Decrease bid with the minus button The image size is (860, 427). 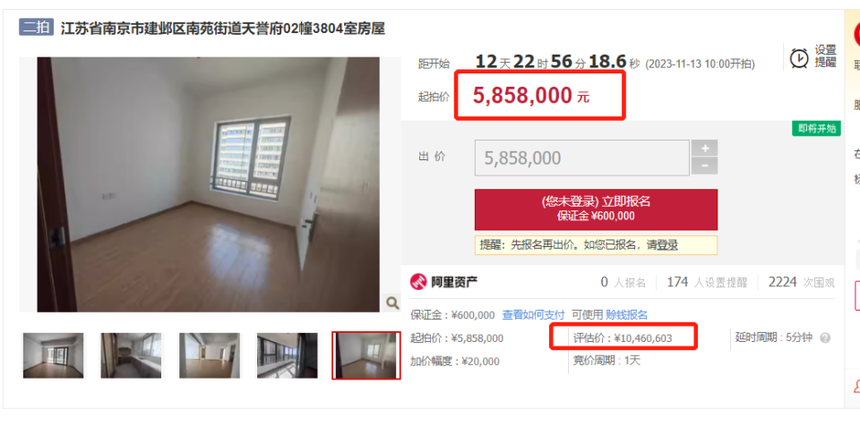pos(704,167)
